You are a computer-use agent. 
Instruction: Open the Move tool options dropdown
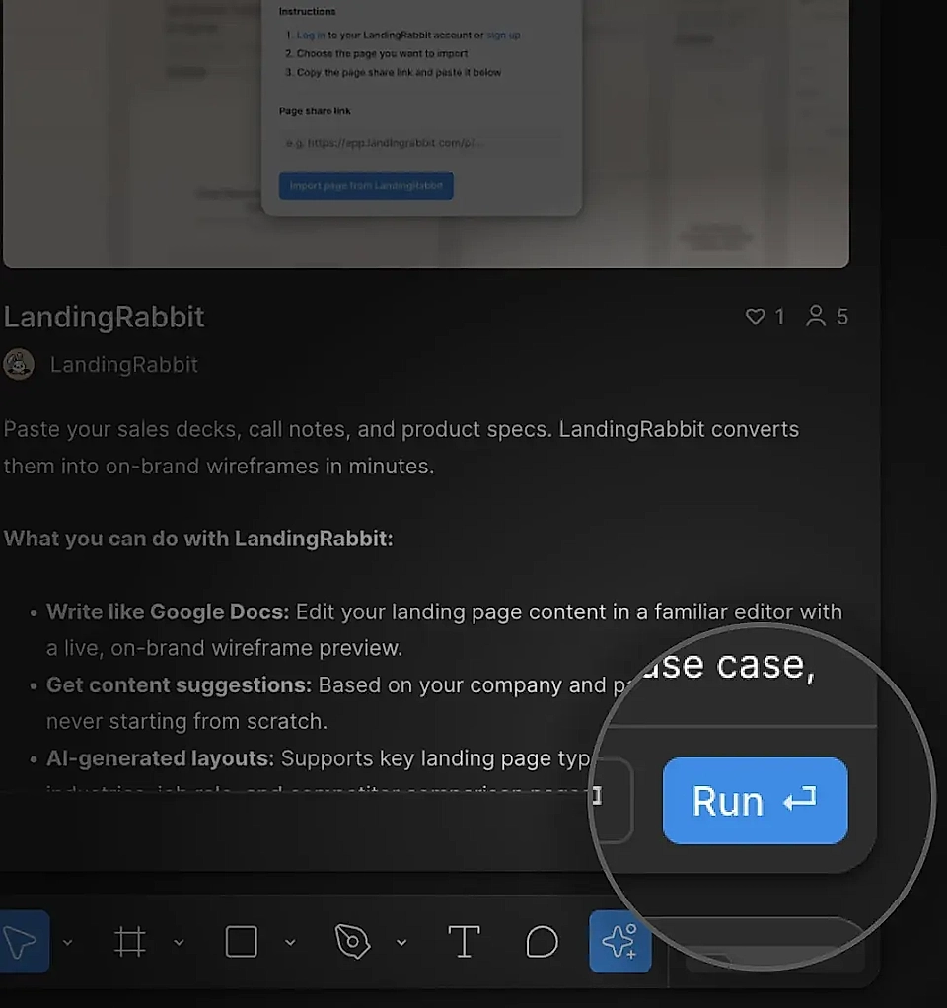(x=67, y=942)
